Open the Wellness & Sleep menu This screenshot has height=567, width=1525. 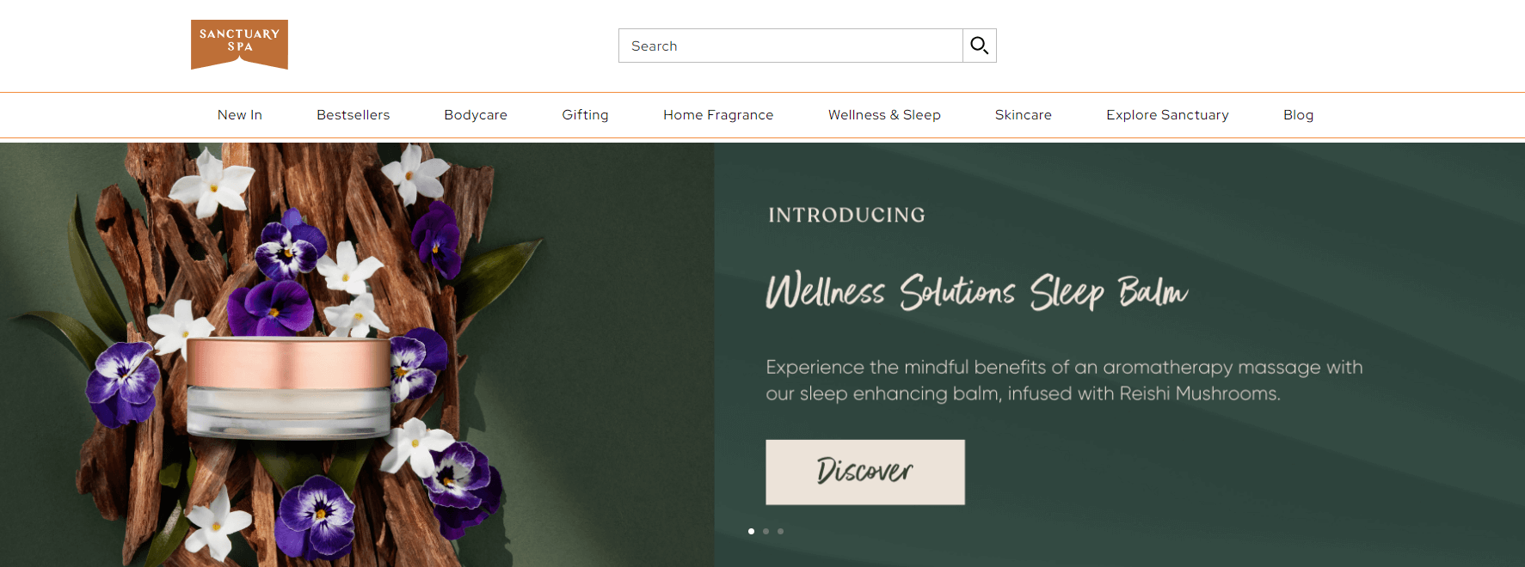884,115
